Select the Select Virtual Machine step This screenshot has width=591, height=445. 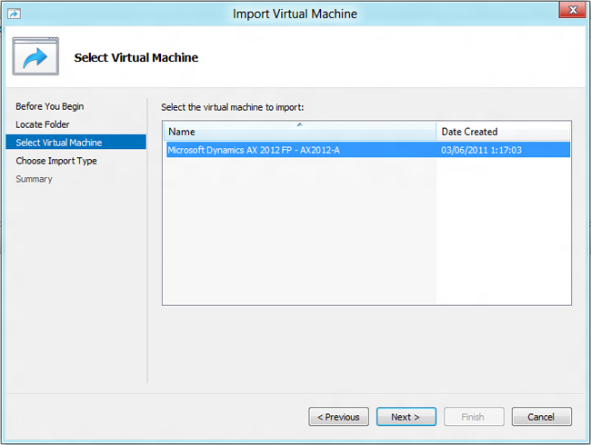tap(75, 143)
